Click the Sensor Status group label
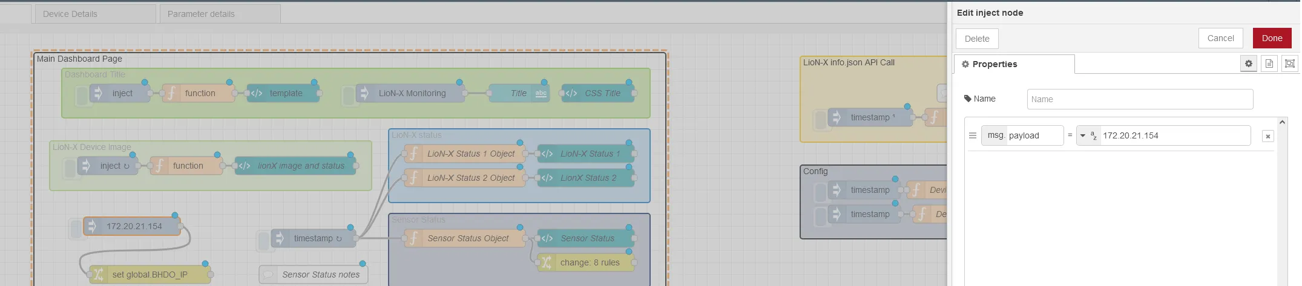Screen dimensions: 1302x286 click(418, 219)
